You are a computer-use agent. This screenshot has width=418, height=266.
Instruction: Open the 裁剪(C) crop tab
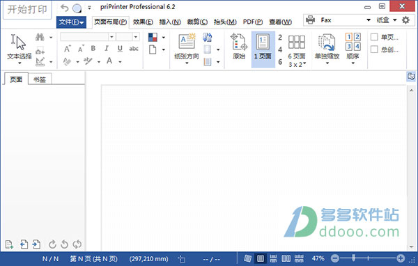[x=197, y=22]
